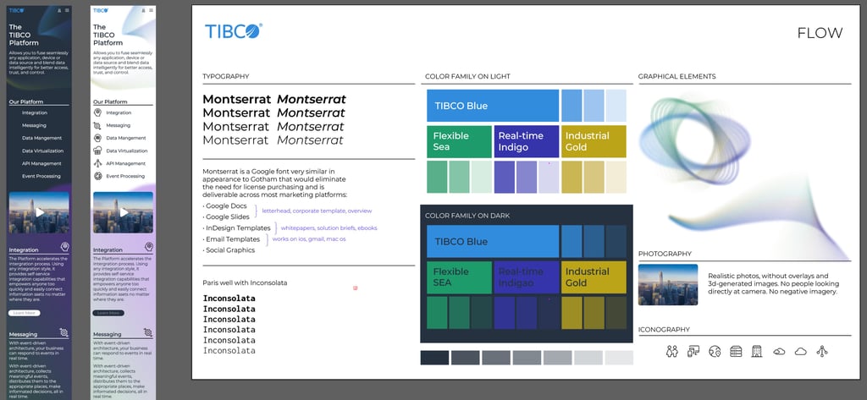
Task: Open Integration menu item in dark mockup
Action: click(x=34, y=112)
